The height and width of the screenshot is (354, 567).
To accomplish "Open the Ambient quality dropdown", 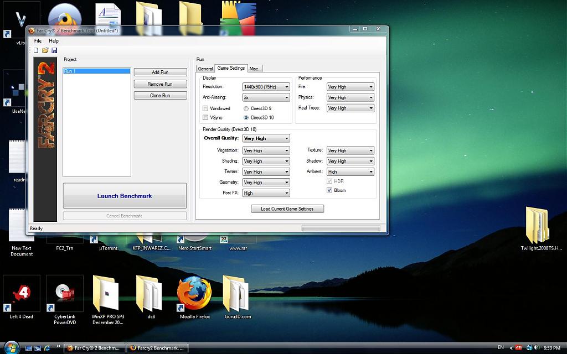I will pyautogui.click(x=350, y=171).
